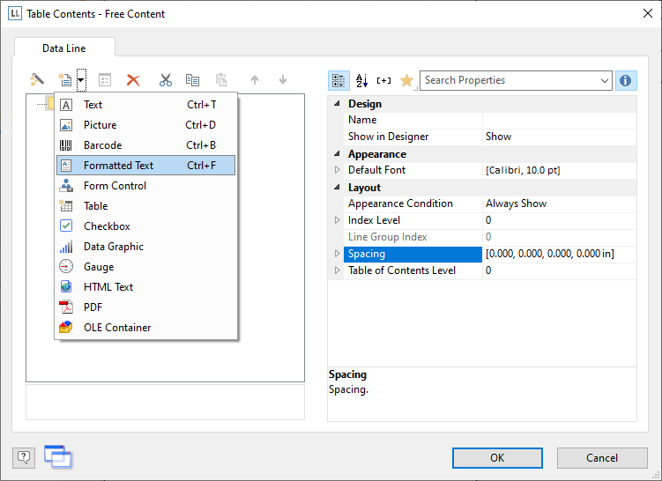The image size is (662, 481).
Task: Move element down with the arrow icon
Action: pyautogui.click(x=283, y=80)
